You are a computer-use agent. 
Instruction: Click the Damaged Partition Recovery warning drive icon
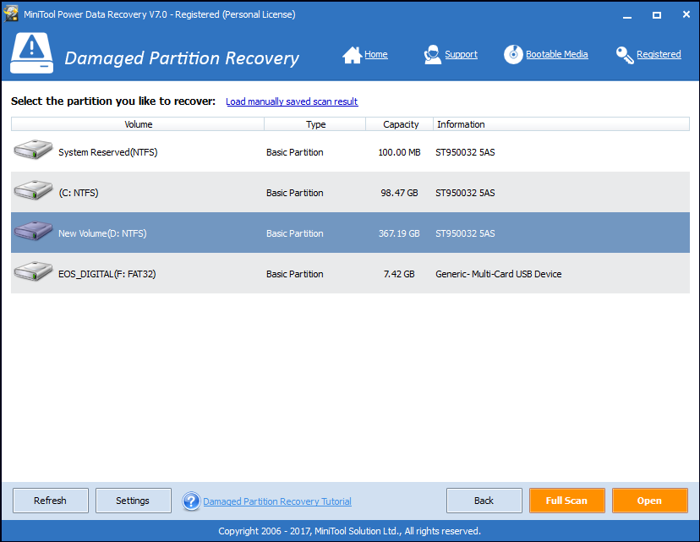click(x=31, y=52)
